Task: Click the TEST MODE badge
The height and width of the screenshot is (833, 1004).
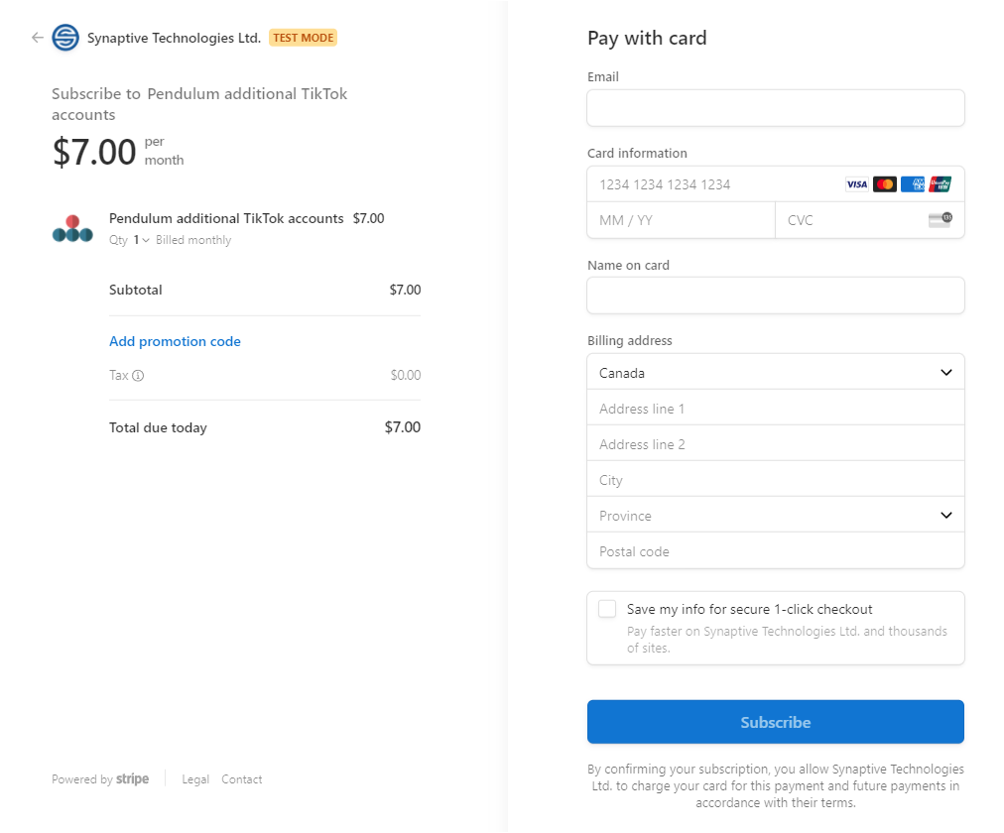Action: click(303, 38)
